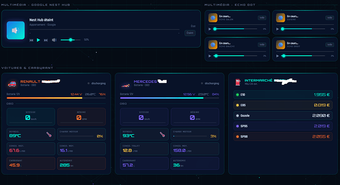Click the 'Nest Hub éteint' title
This screenshot has width=340, height=185.
click(41, 20)
